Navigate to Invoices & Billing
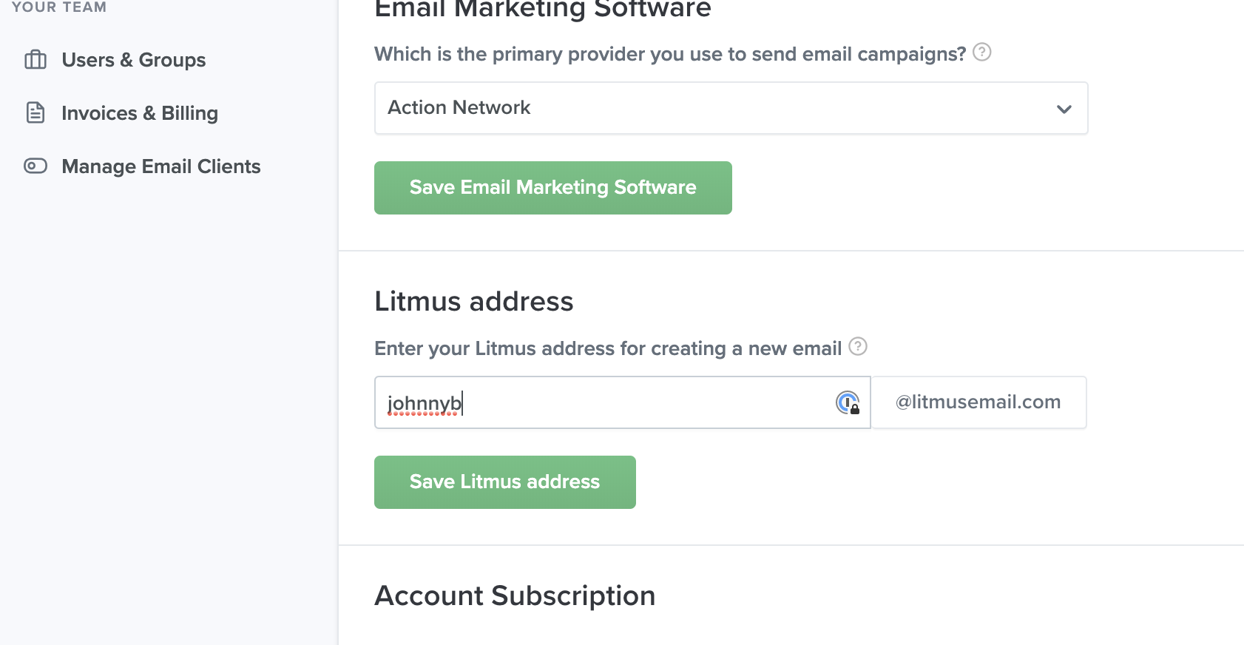Image resolution: width=1244 pixels, height=645 pixels. coord(140,112)
